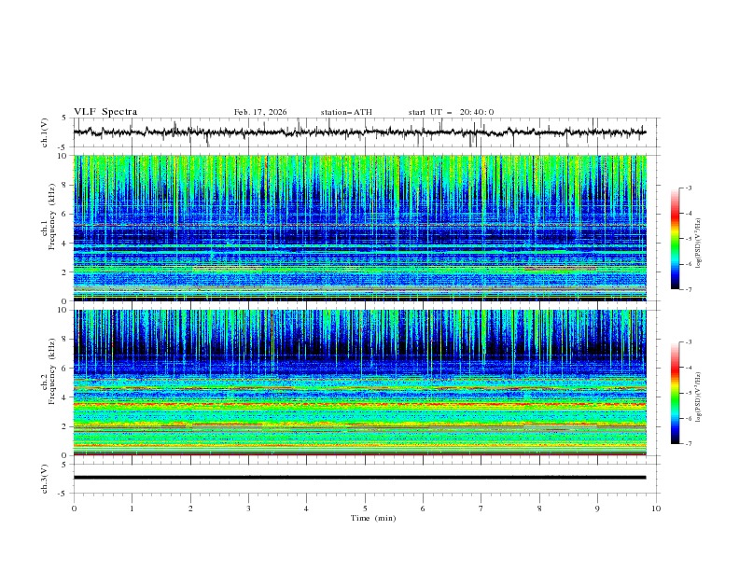Click the ch.2 colorbar "-7" tick label
The image size is (739, 571).
[689, 444]
